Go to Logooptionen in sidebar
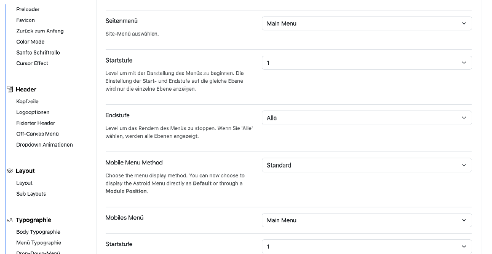 point(33,112)
